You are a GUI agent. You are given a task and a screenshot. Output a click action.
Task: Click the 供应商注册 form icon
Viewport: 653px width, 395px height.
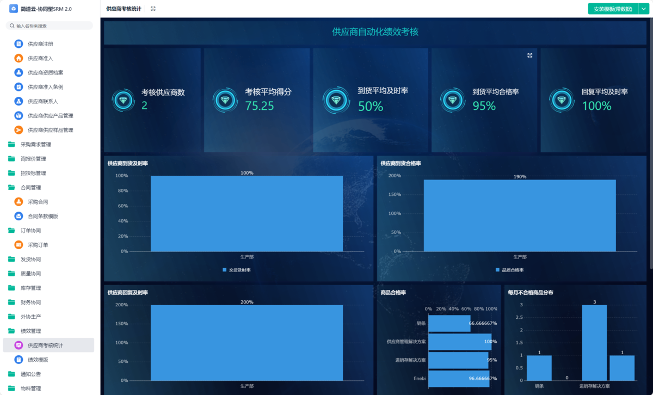point(19,44)
